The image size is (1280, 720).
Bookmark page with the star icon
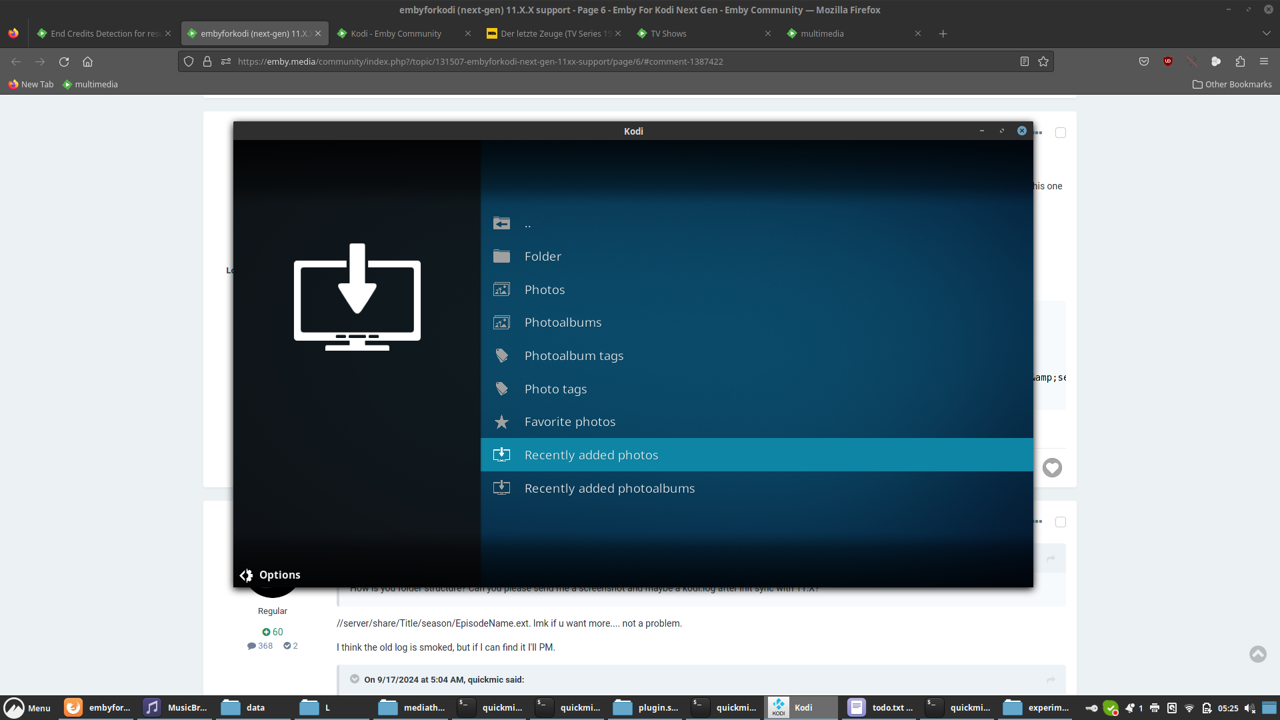click(1043, 61)
